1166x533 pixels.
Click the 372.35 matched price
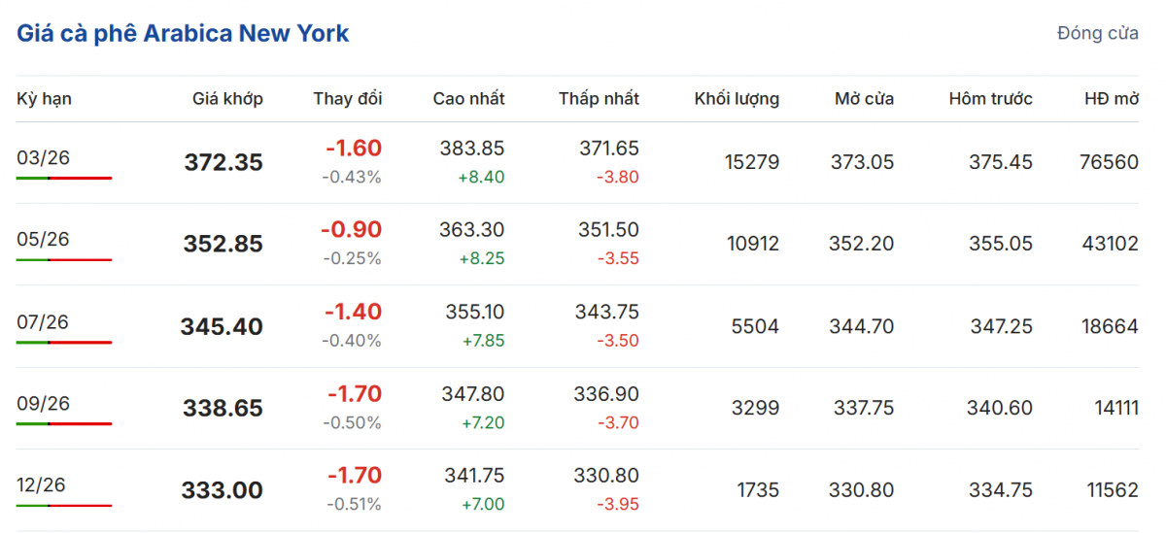223,163
